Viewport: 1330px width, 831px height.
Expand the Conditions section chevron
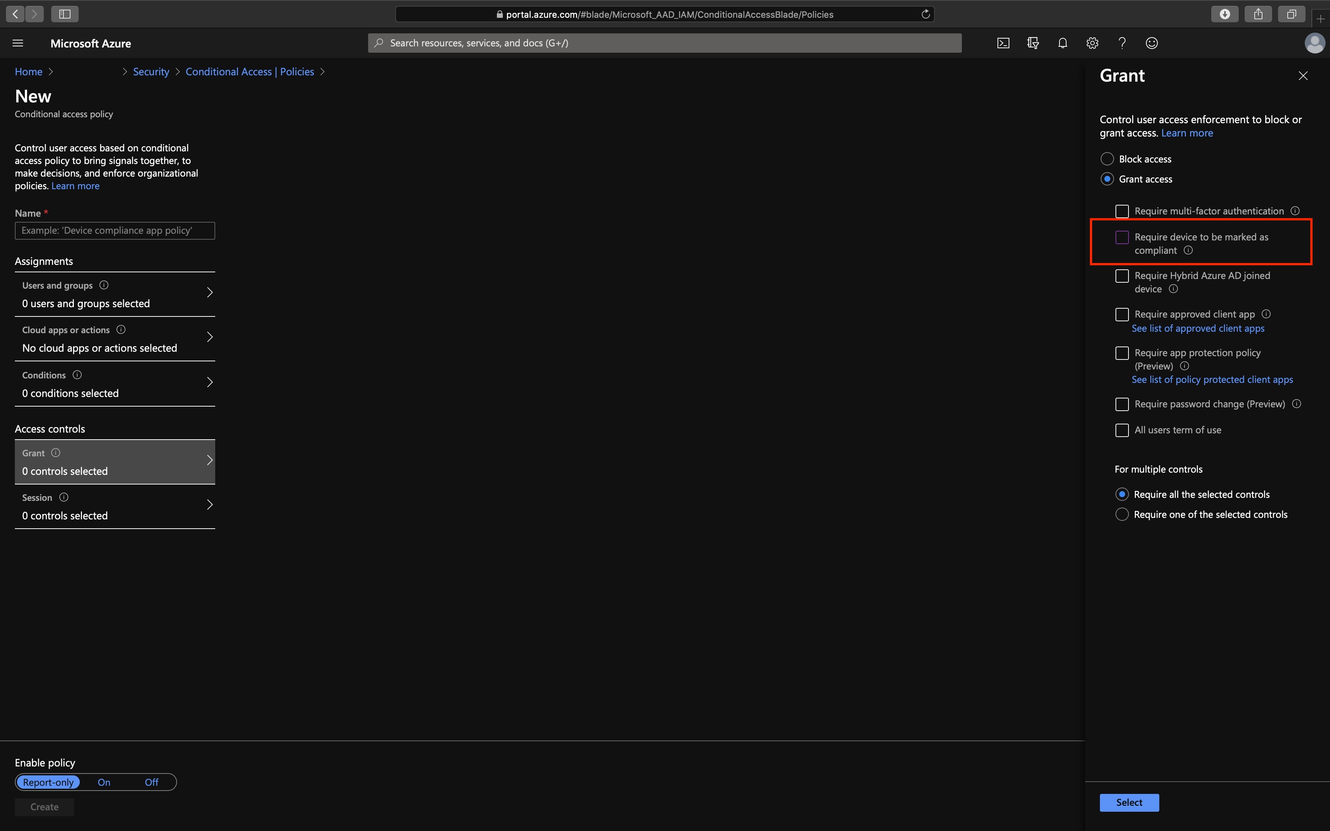(209, 382)
